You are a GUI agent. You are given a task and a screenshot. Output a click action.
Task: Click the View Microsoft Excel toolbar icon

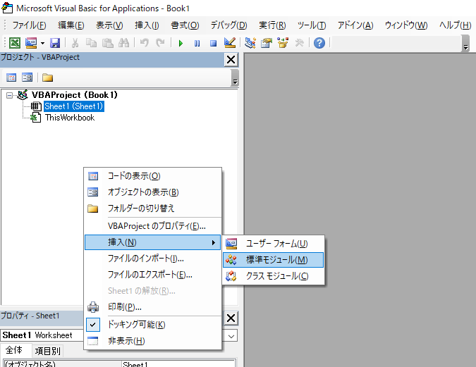click(x=15, y=43)
